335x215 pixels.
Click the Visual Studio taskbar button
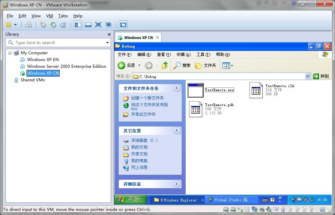point(231,200)
